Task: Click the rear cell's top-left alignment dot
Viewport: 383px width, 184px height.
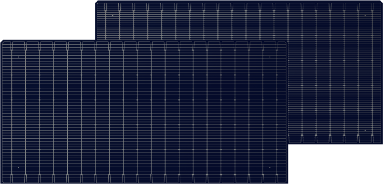Action: [x=113, y=15]
